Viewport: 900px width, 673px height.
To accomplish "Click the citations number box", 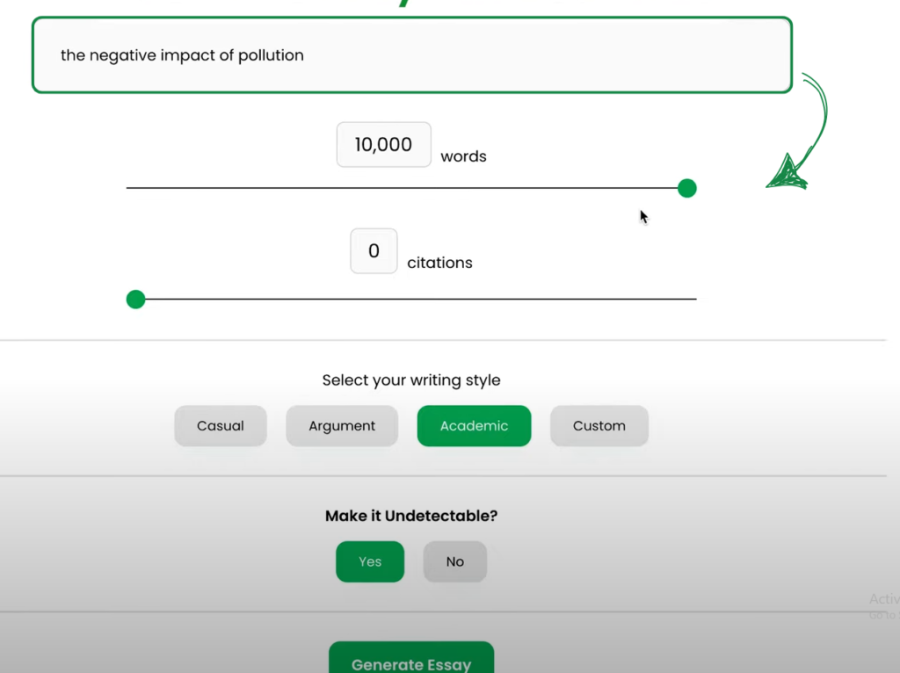I will click(x=374, y=250).
